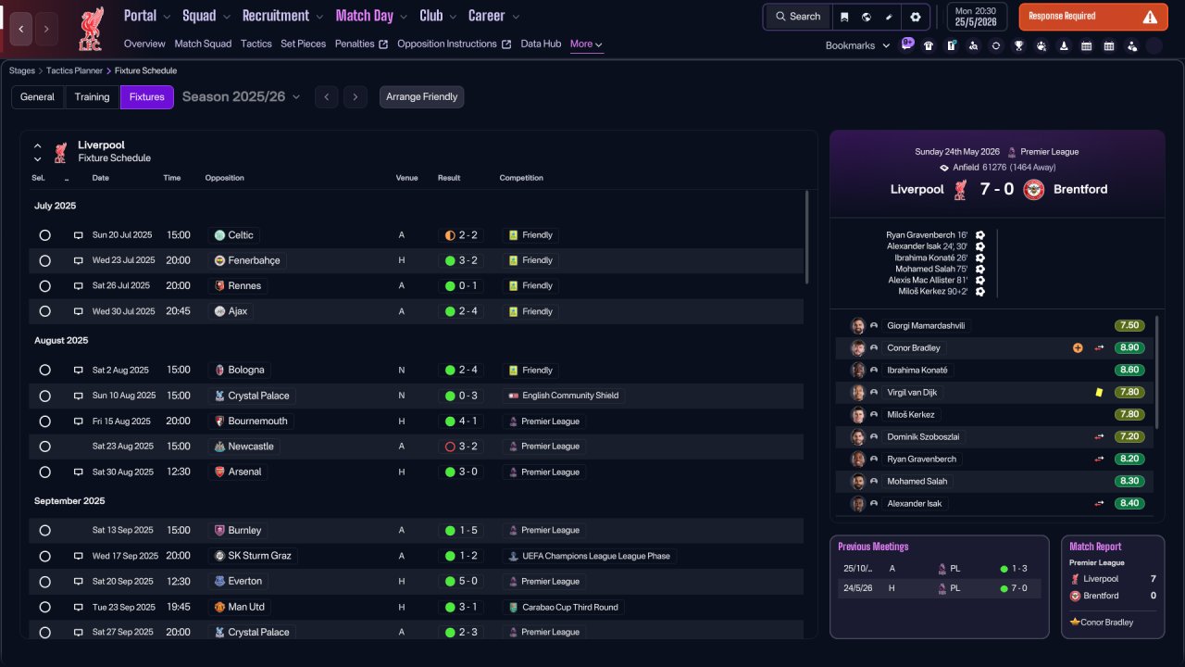Click the Brentford crest in match header
The height and width of the screenshot is (667, 1185).
[x=1034, y=189]
